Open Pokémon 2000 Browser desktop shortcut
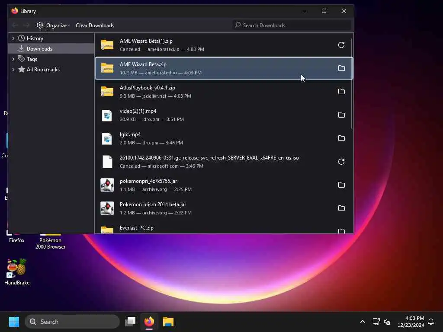Viewport: 443px width, 332px height. 50,241
